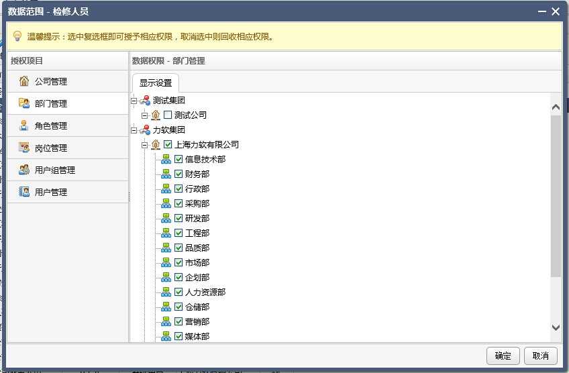
Task: Click the 采购部 department icon
Action: coord(166,203)
